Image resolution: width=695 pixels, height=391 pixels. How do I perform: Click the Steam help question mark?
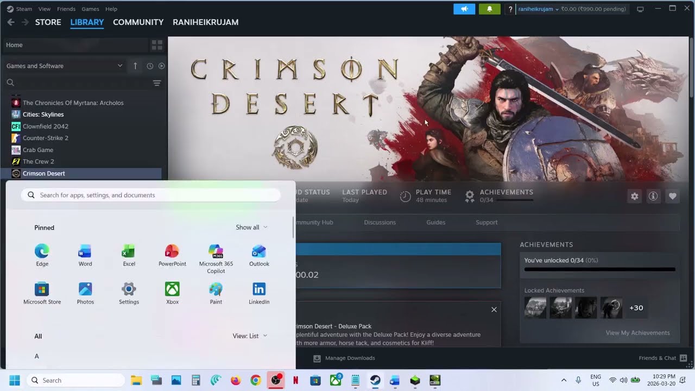tap(510, 9)
